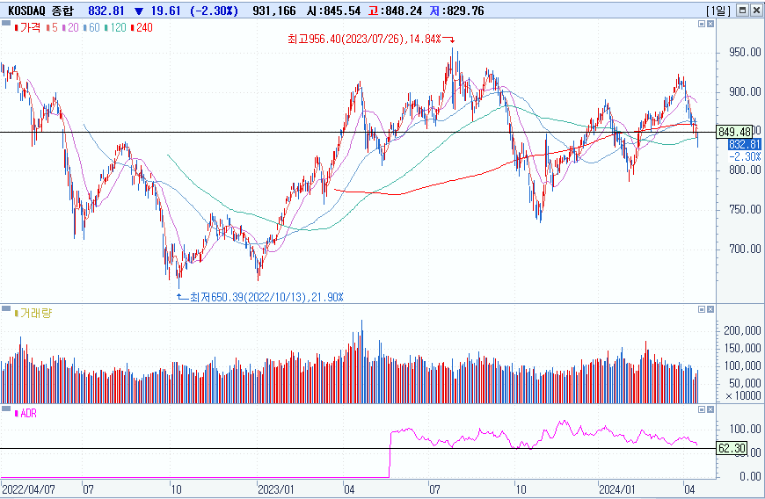Click the [1일] daily period indicator
Image resolution: width=765 pixels, height=499 pixels.
point(718,11)
